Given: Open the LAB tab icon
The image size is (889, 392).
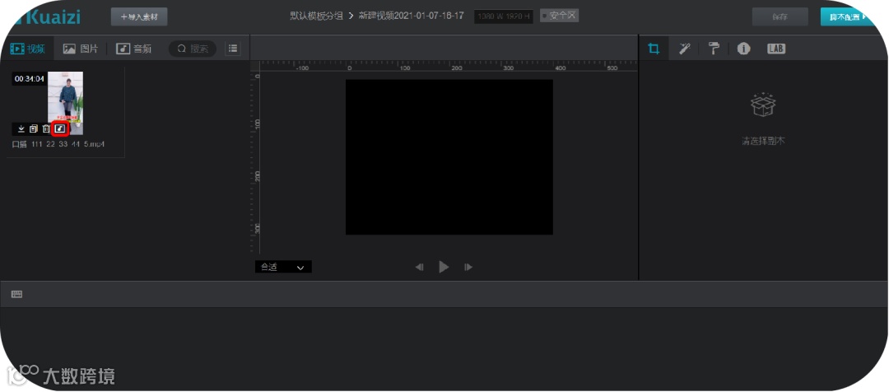Looking at the screenshot, I should click(x=776, y=49).
